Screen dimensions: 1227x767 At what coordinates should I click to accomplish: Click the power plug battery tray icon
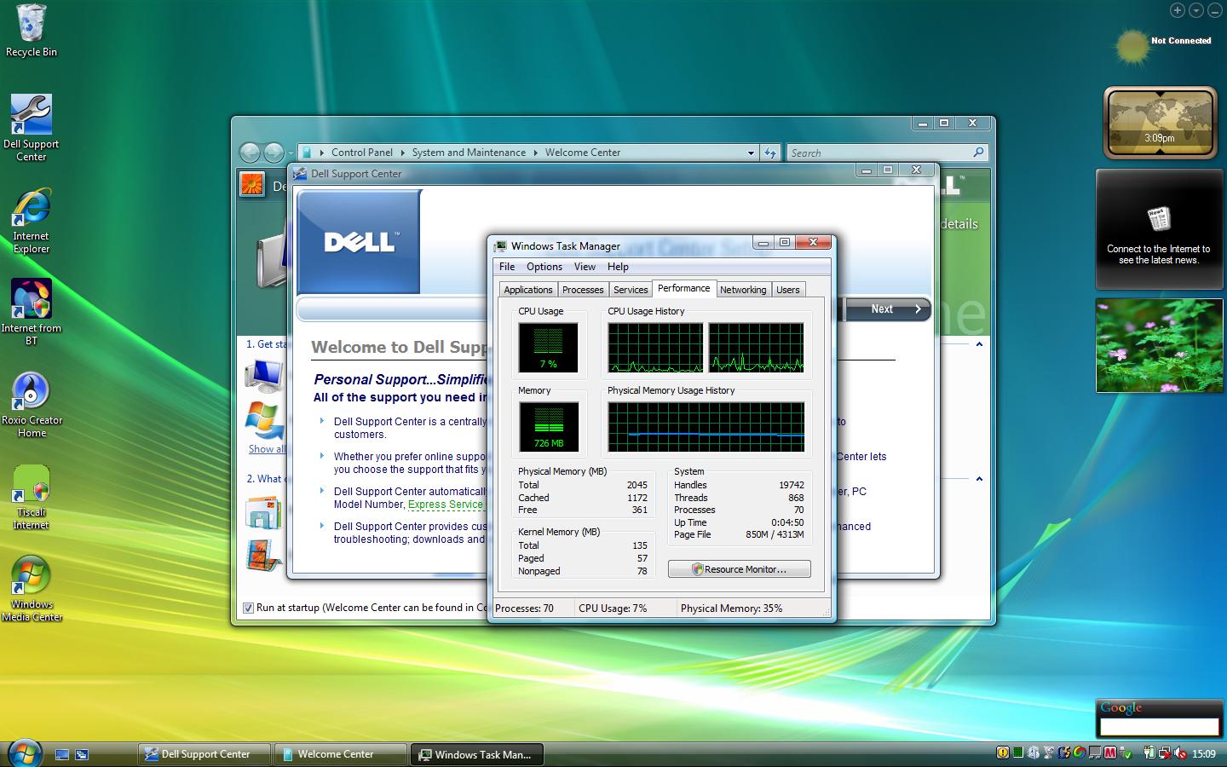coord(1149,753)
